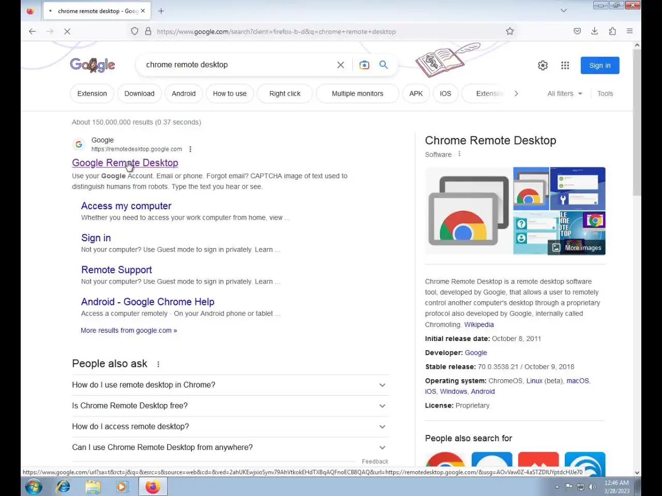This screenshot has width=662, height=496.
Task: Select the Extension filter chip
Action: 92,94
